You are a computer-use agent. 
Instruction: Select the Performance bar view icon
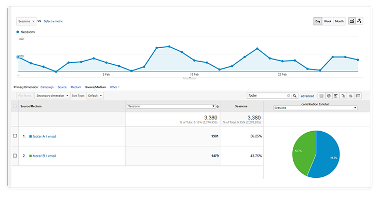pyautogui.click(x=336, y=96)
